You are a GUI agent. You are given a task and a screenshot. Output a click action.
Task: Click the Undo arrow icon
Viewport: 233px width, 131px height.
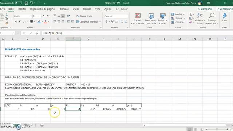[32, 3]
